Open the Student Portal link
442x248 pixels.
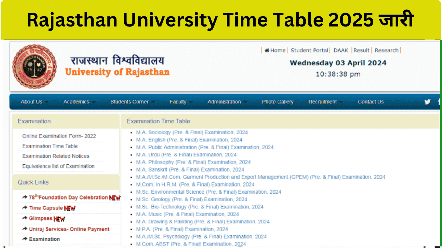tap(309, 50)
